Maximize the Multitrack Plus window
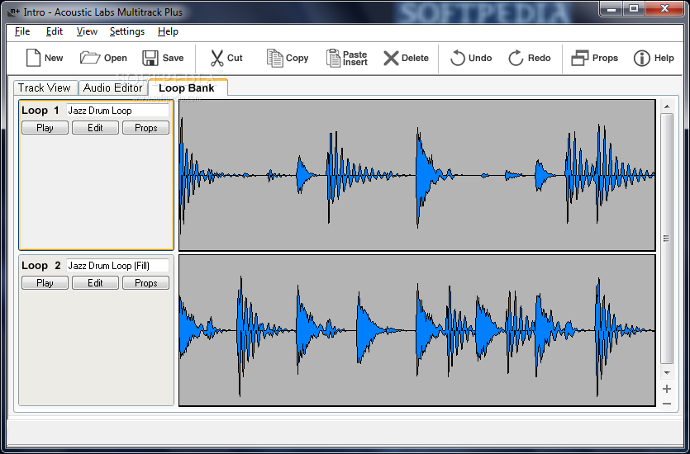 [634, 7]
